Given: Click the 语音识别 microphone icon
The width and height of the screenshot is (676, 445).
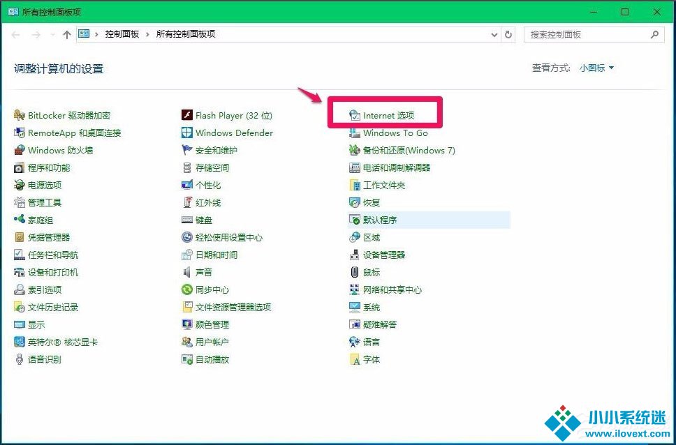Looking at the screenshot, I should point(20,359).
